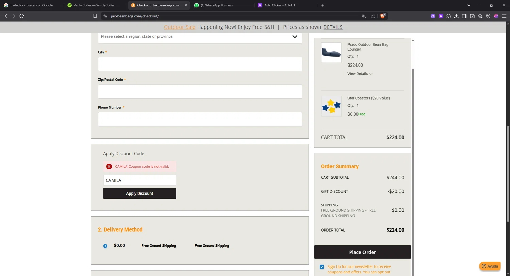Open the region, state or province dropdown
The width and height of the screenshot is (510, 276).
click(x=200, y=37)
